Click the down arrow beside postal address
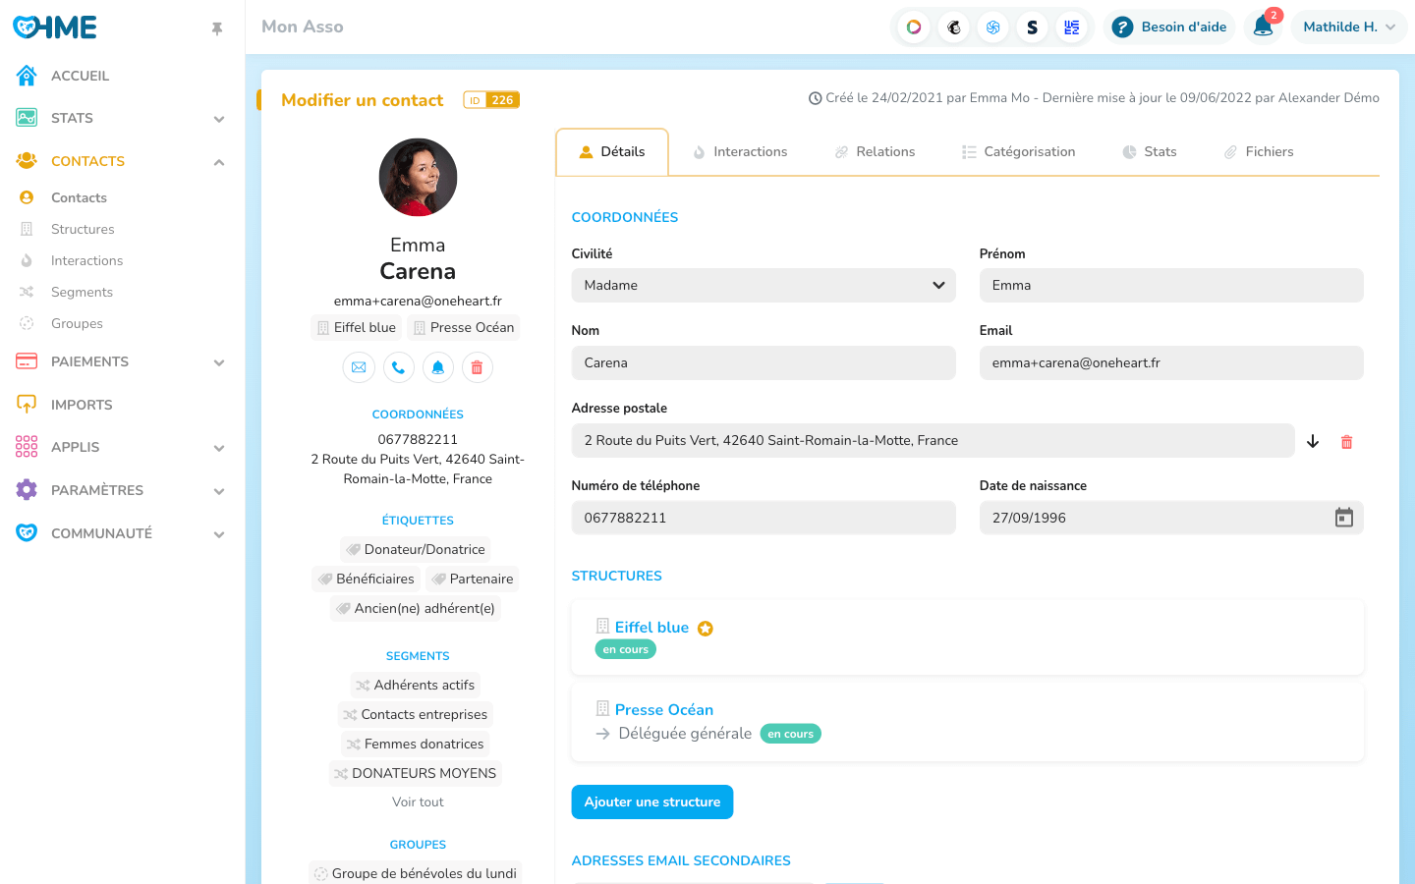Viewport: 1415px width, 884px height. click(x=1313, y=442)
